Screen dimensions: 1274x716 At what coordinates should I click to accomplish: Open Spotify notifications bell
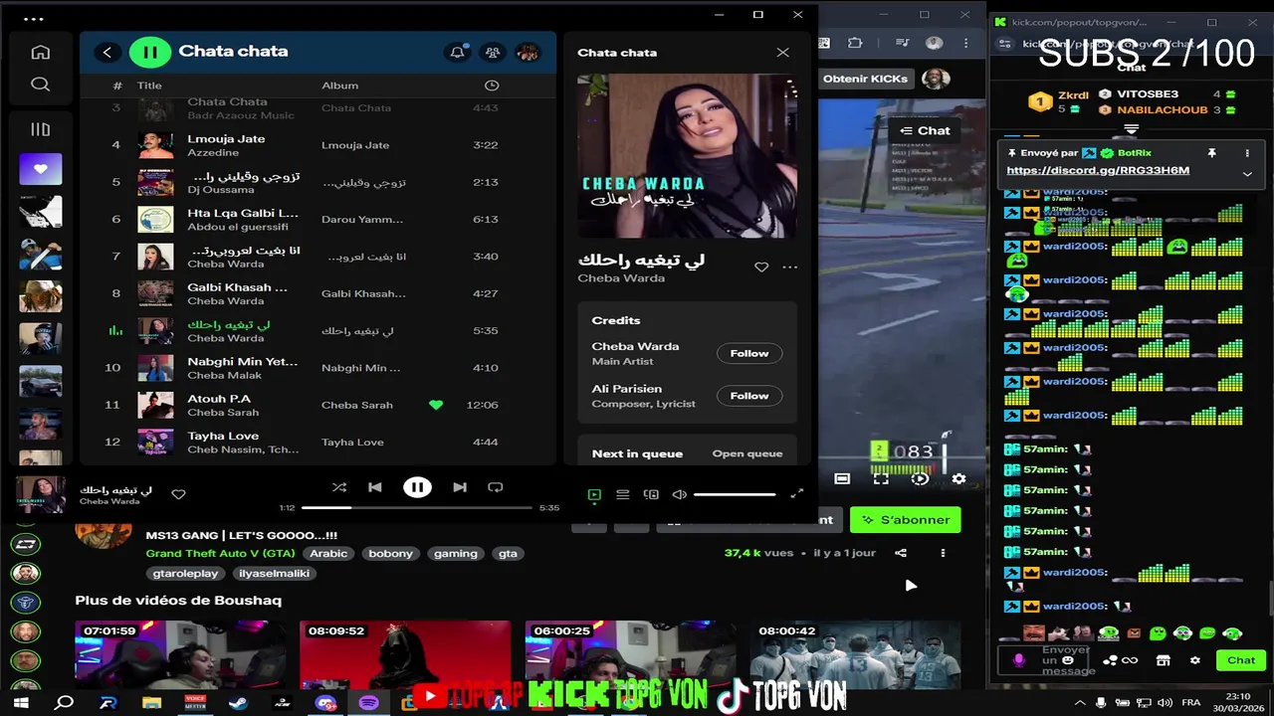[x=458, y=53]
